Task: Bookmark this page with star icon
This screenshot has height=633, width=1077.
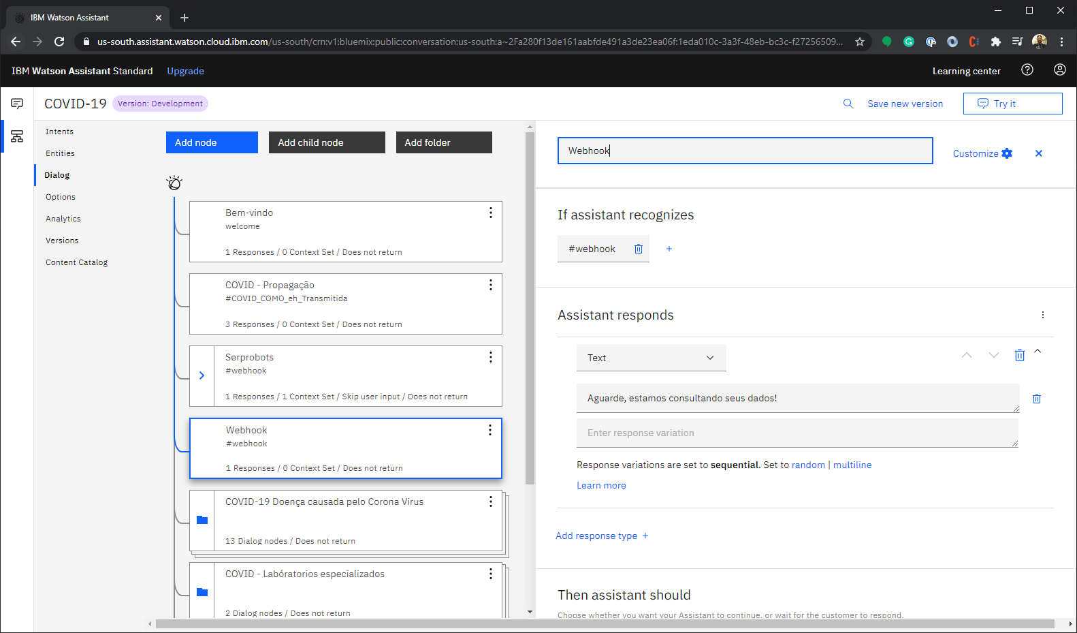Action: click(860, 42)
